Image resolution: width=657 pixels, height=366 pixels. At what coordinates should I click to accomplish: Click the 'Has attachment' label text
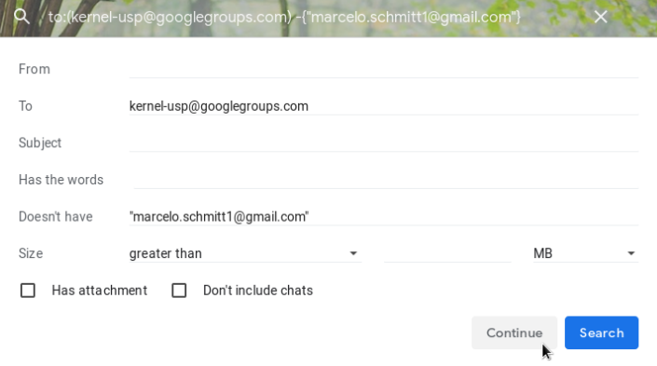(100, 291)
